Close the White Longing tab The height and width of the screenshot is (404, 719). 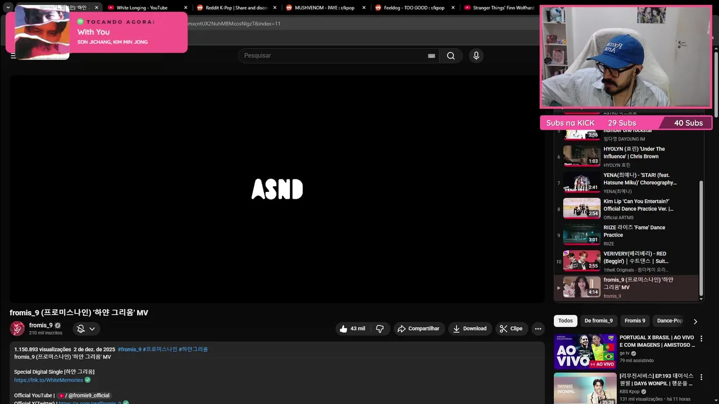[185, 8]
